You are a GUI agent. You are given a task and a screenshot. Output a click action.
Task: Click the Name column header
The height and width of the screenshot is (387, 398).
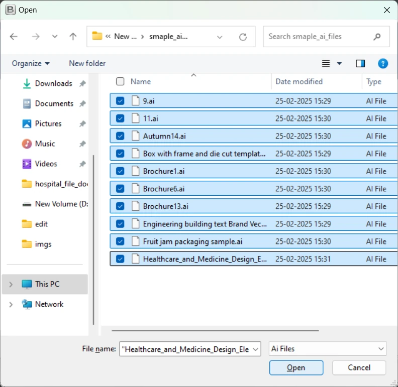point(141,81)
